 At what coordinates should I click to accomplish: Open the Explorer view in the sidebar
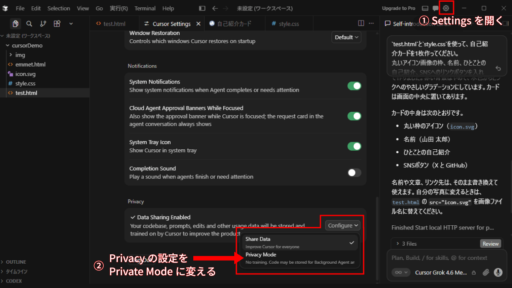pos(15,24)
